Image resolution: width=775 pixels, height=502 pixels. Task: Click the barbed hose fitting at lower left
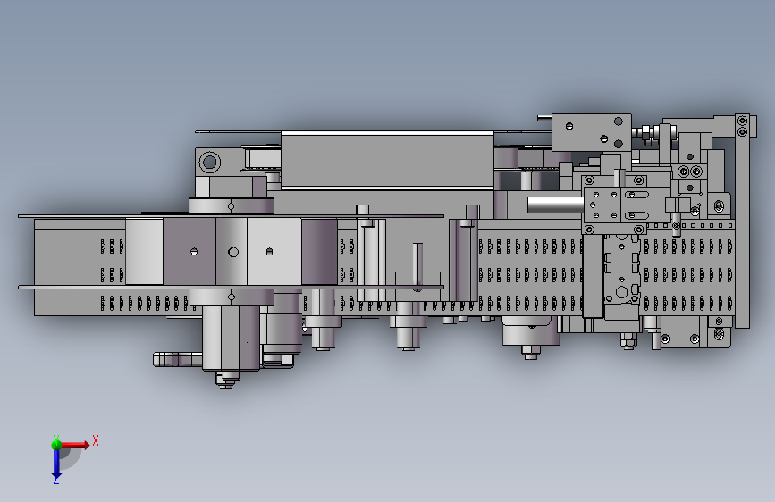pyautogui.click(x=178, y=359)
